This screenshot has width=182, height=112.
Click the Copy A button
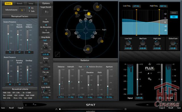point(162,108)
